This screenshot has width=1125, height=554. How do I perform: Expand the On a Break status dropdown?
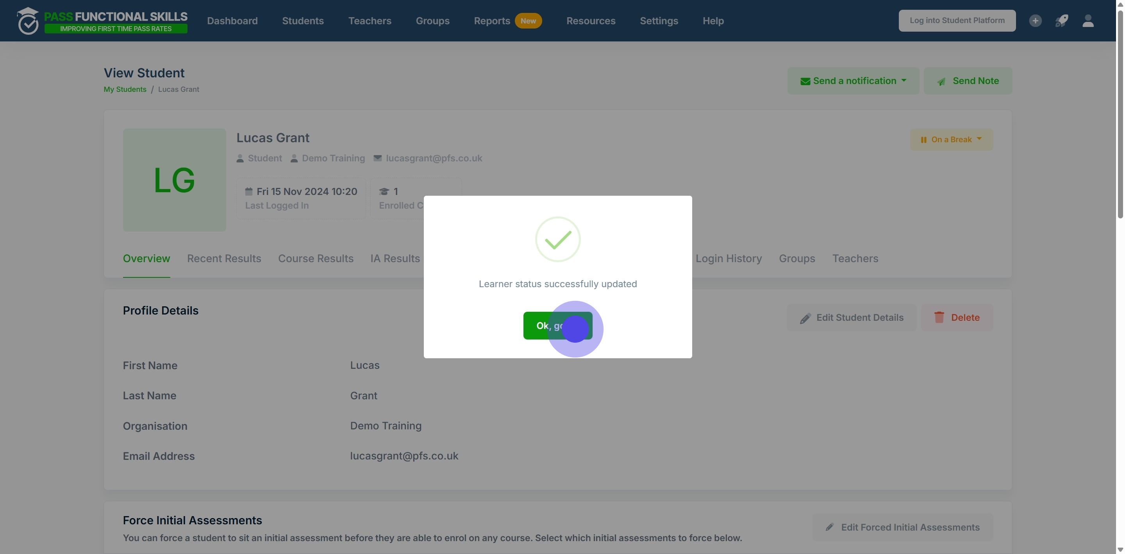click(x=951, y=139)
